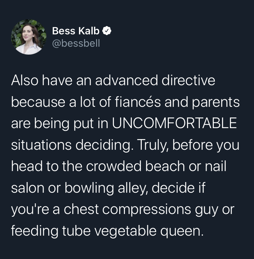Click the display name Bess Kalb
The width and height of the screenshot is (254, 259).
click(76, 31)
